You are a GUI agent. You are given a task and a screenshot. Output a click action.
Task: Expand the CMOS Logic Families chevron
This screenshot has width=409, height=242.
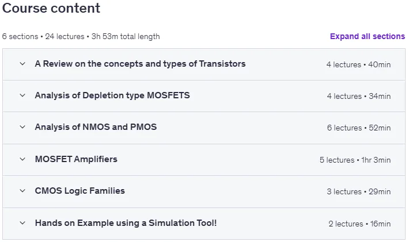tap(22, 191)
